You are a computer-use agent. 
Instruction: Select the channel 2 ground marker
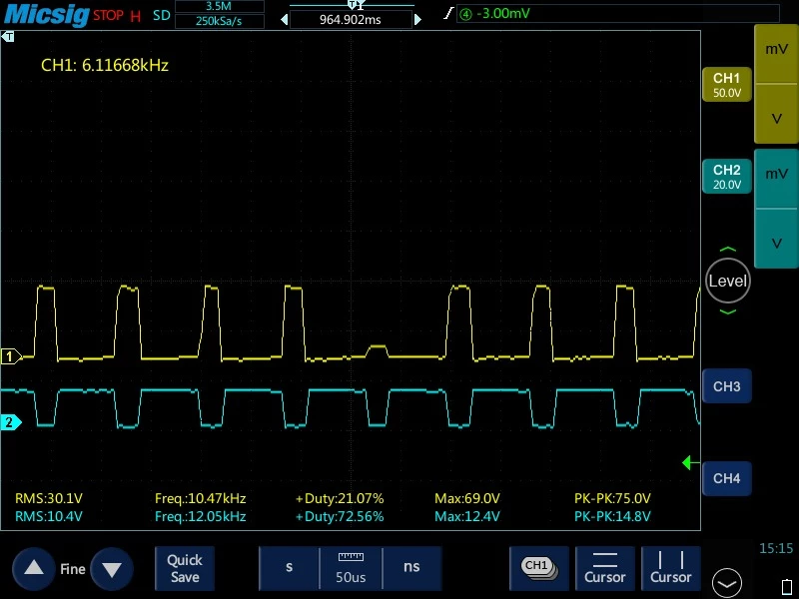[x=10, y=422]
